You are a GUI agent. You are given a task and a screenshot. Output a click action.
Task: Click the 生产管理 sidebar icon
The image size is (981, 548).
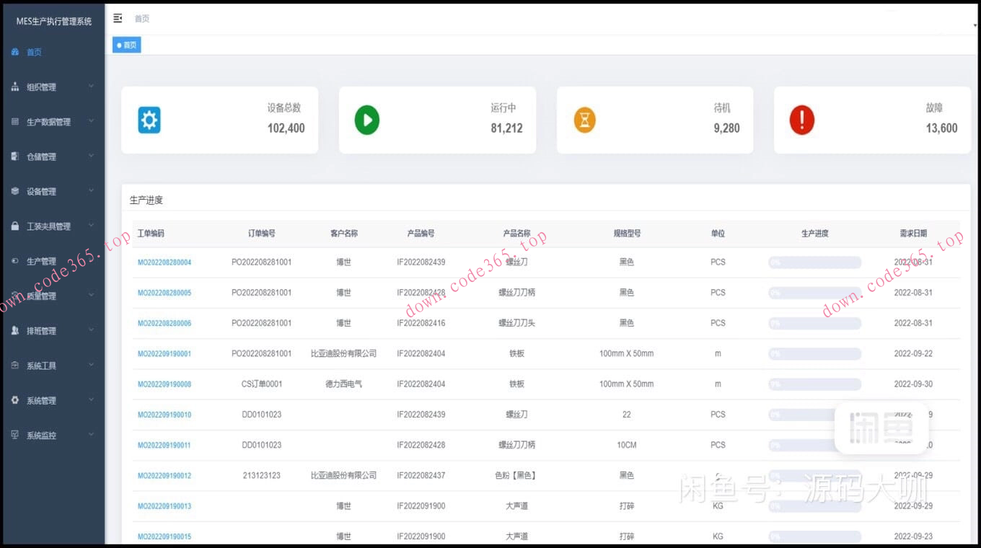[x=15, y=261]
